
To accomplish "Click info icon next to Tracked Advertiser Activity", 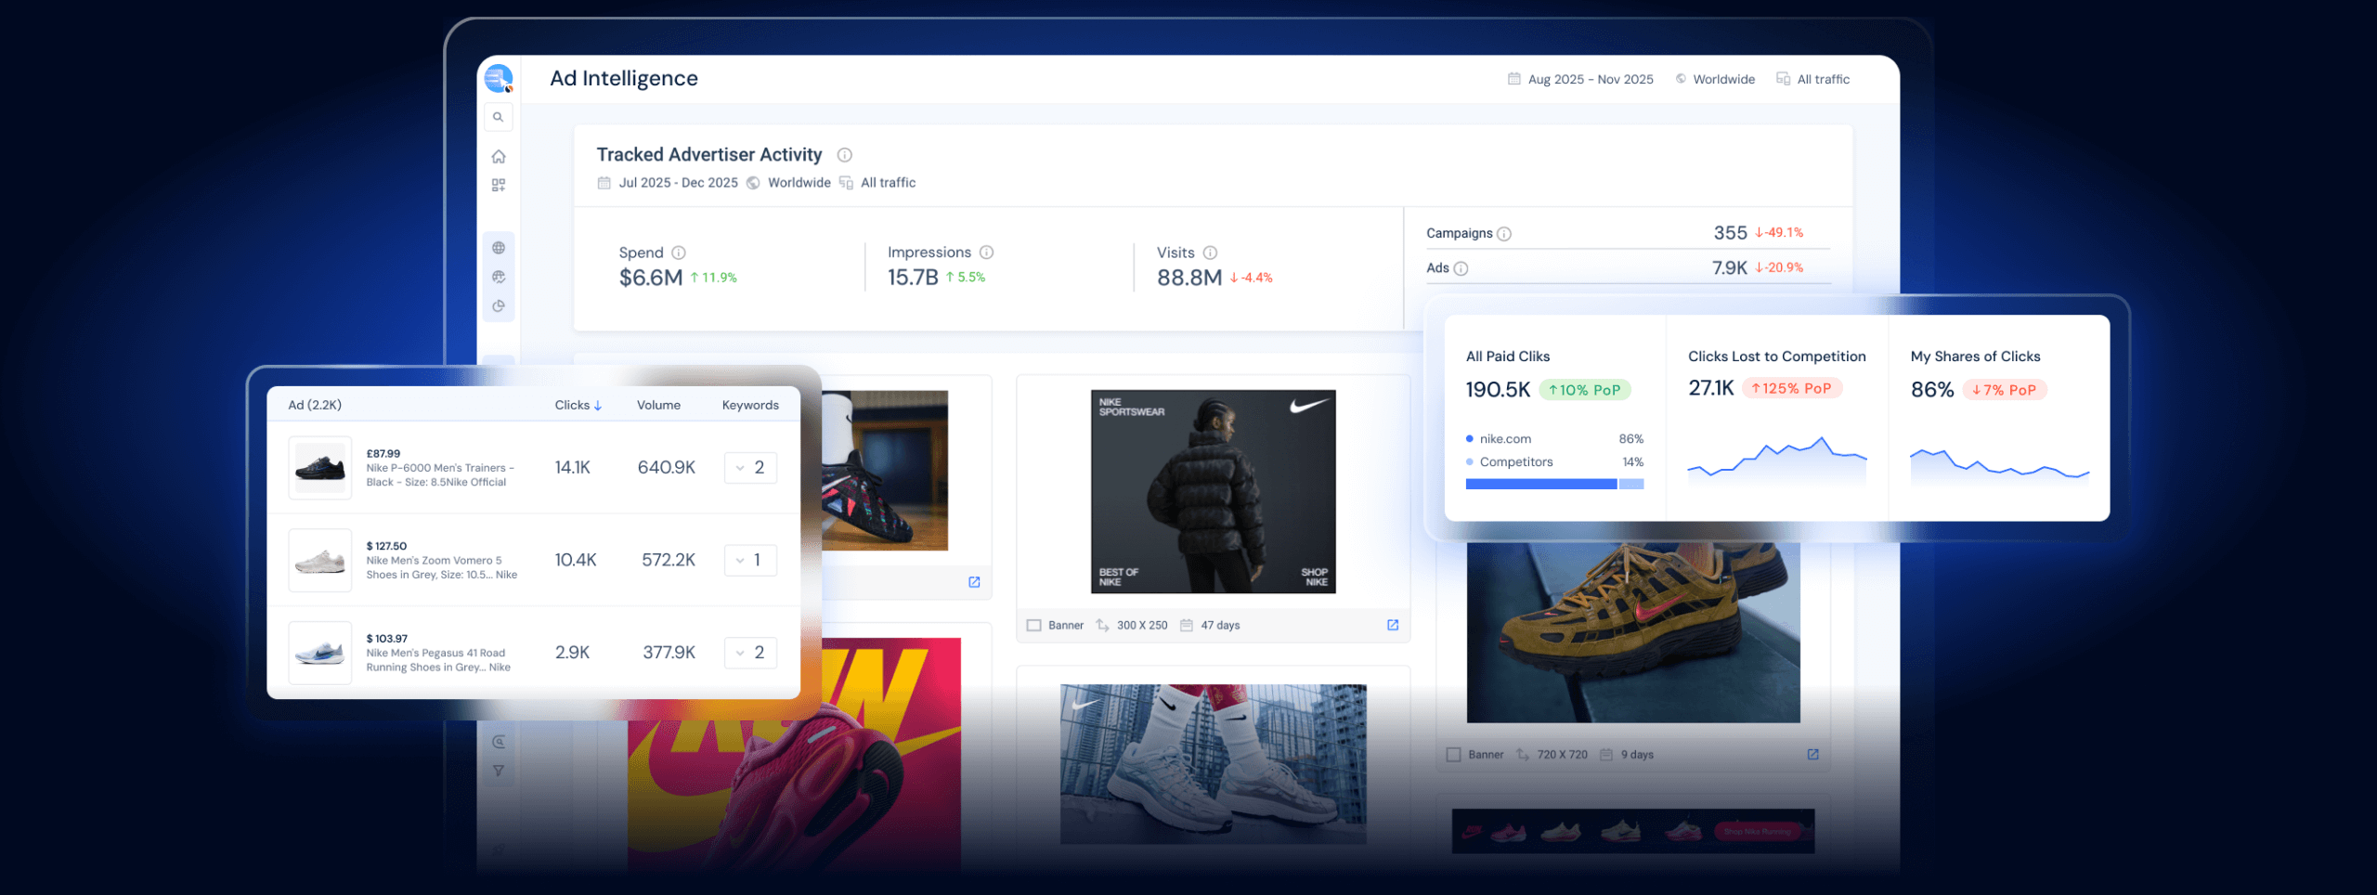I will click(844, 155).
